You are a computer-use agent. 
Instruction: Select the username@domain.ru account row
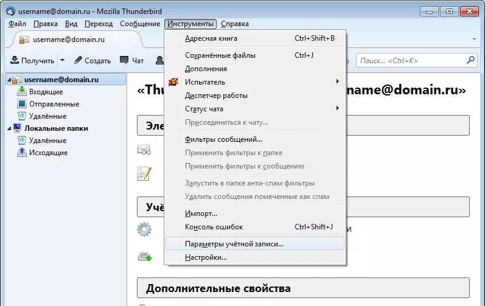tap(66, 80)
